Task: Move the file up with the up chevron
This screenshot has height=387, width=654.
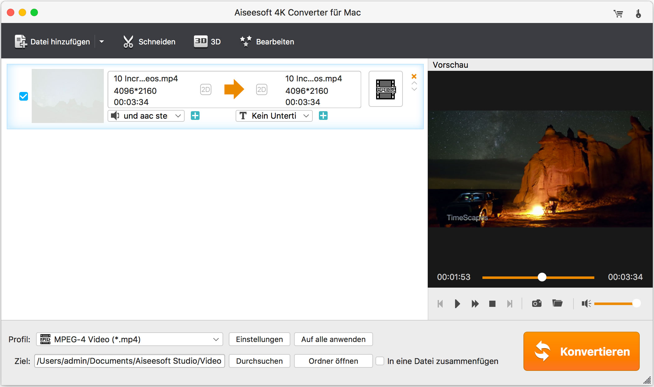Action: coord(414,83)
